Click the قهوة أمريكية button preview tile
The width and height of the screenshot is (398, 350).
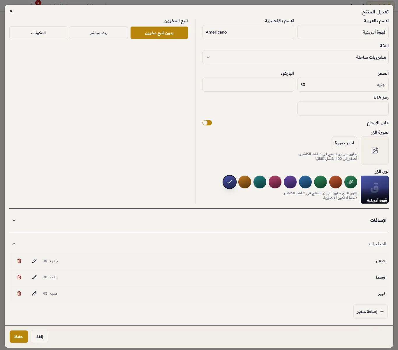point(375,190)
